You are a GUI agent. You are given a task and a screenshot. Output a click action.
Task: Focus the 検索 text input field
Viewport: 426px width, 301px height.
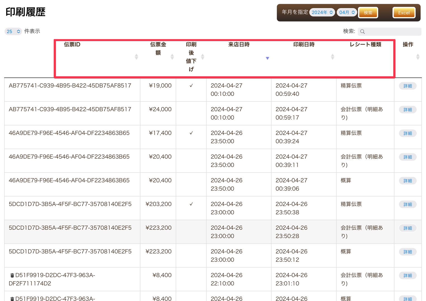[389, 32]
